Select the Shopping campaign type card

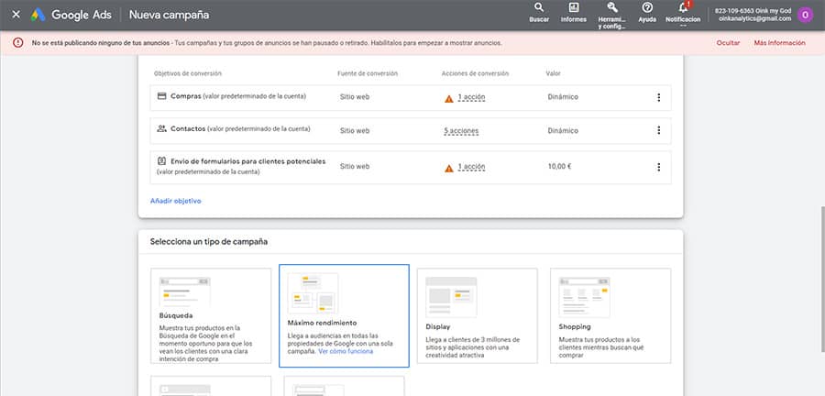610,315
